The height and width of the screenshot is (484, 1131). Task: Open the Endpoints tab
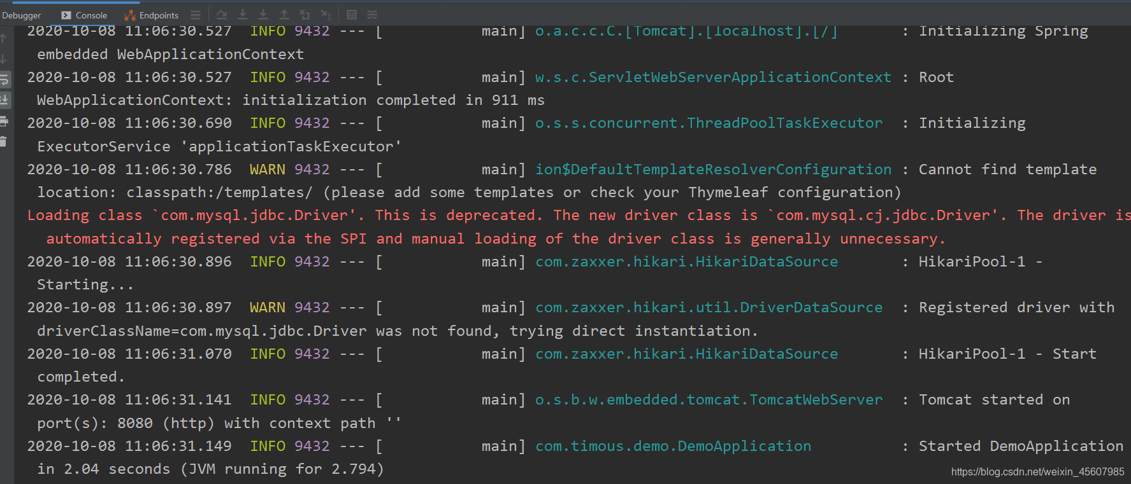152,15
